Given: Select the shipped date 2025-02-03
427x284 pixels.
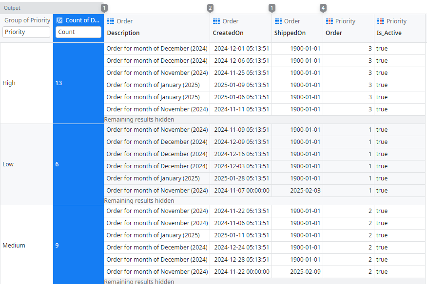Looking at the screenshot, I should tap(305, 191).
